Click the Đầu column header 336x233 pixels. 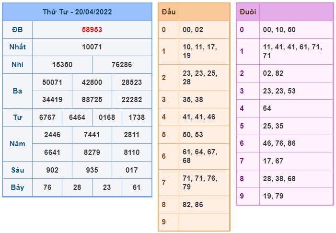coord(169,12)
